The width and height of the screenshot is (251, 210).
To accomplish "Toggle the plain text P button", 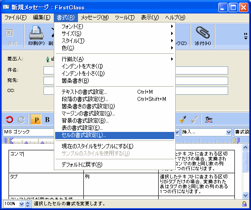I will click(36, 119).
